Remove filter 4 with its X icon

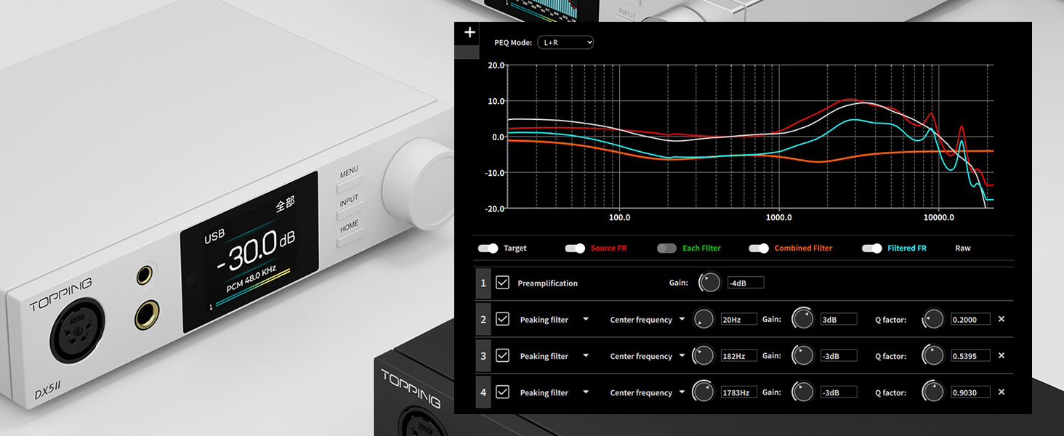click(1001, 392)
